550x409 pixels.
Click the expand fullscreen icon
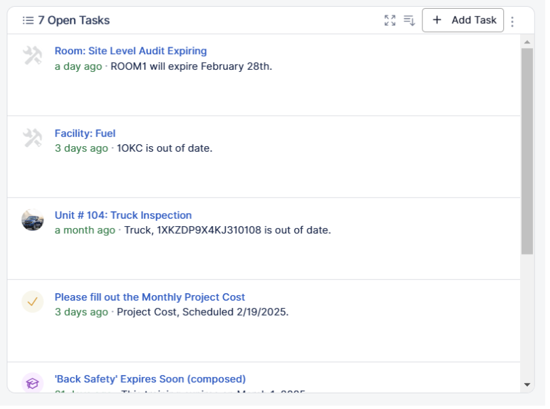tap(389, 20)
